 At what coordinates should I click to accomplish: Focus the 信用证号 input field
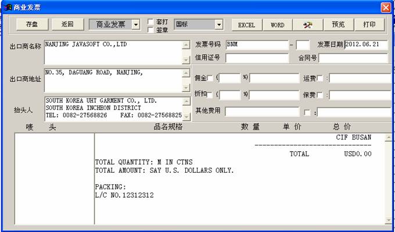[x=257, y=58]
